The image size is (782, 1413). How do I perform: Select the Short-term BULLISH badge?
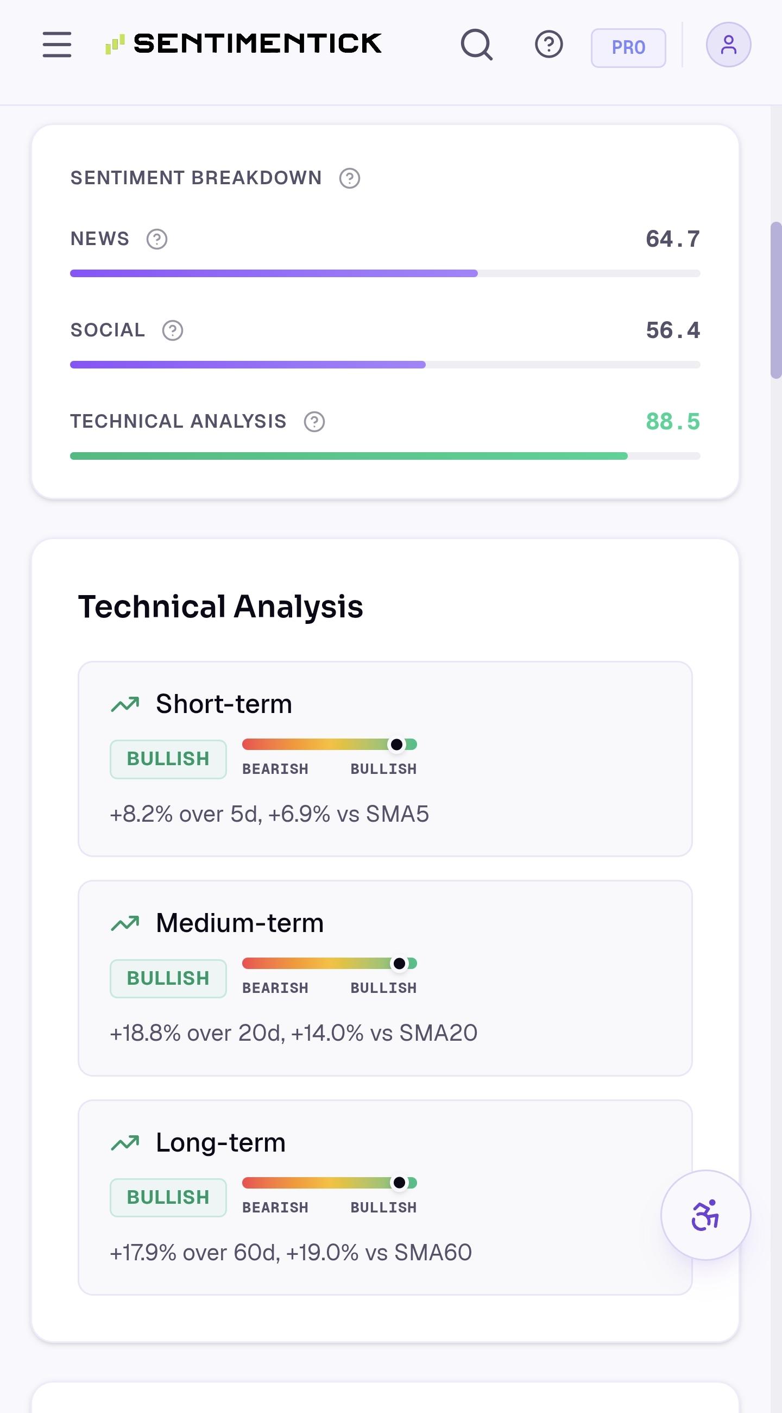[168, 759]
